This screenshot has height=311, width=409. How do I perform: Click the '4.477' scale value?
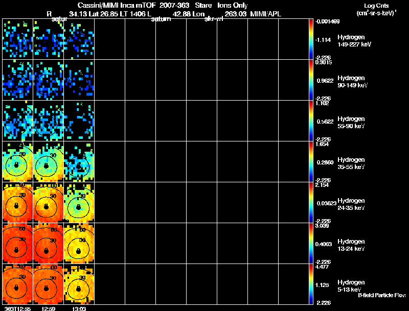point(322,267)
